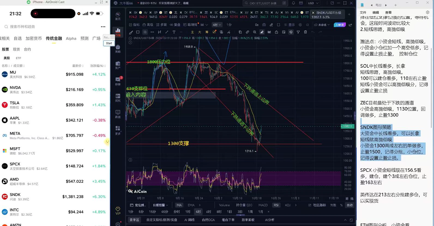
Task: Toggle the MA indicator
Action: tap(179, 205)
